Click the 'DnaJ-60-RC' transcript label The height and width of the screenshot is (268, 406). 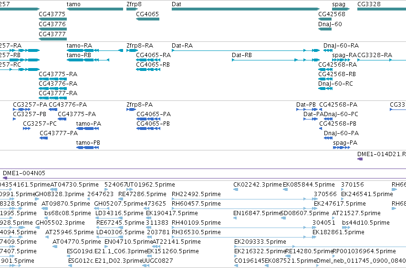(x=335, y=84)
